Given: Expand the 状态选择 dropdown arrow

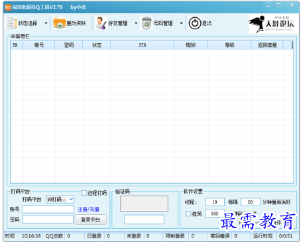Looking at the screenshot, I should (x=46, y=23).
